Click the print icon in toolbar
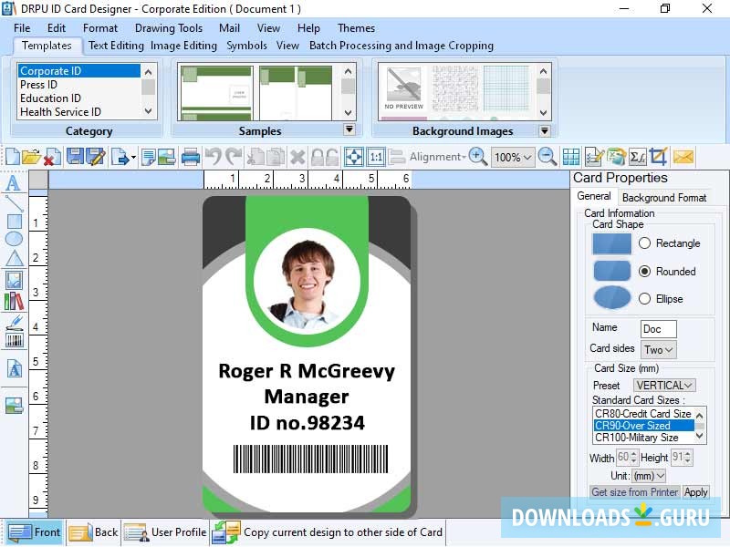Screen dimensions: 730x547 (x=191, y=157)
